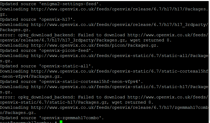Screen dimensions: 210x123
Task: Click the scrollbar track above the thumb
Action: point(209,27)
